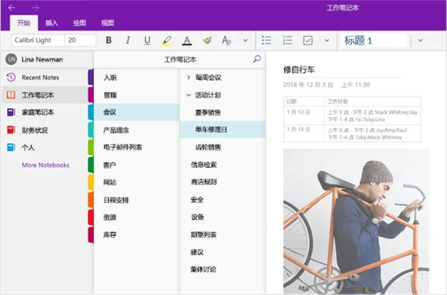
Task: Toggle italic formatting
Action: 128,40
